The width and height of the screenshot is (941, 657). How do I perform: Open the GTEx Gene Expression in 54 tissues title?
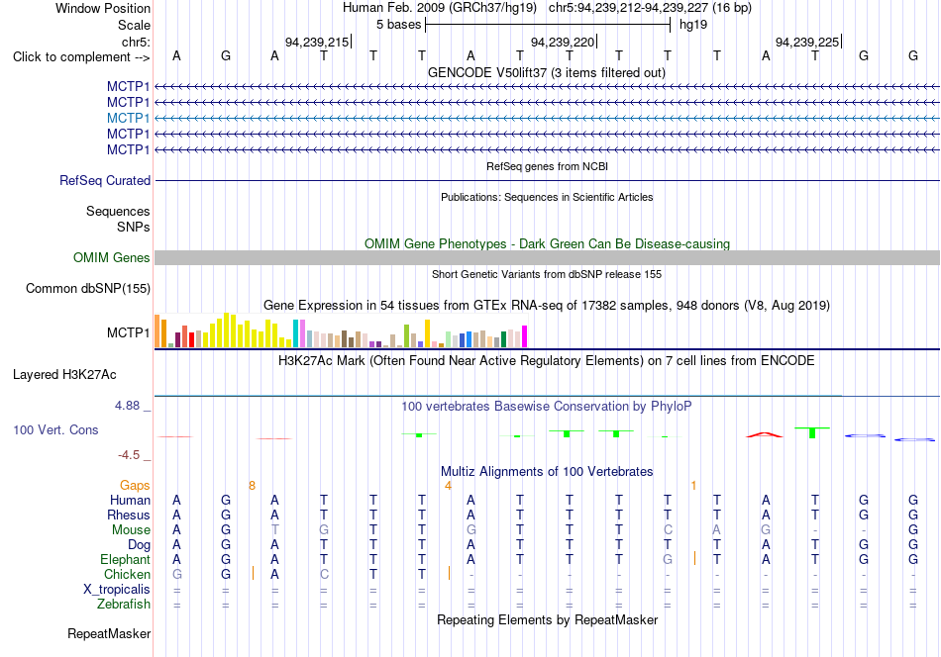tap(547, 305)
